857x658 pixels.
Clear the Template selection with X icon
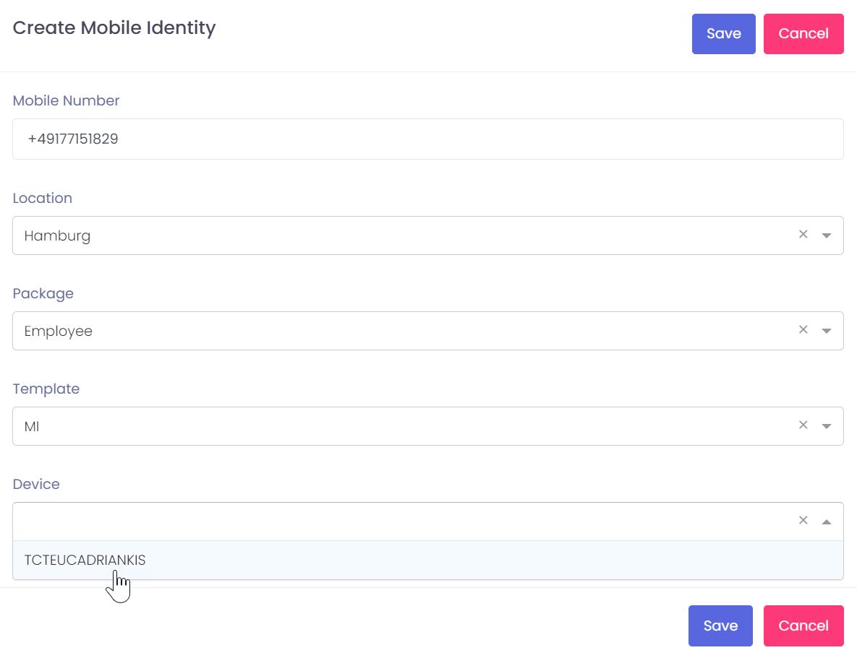click(x=803, y=425)
